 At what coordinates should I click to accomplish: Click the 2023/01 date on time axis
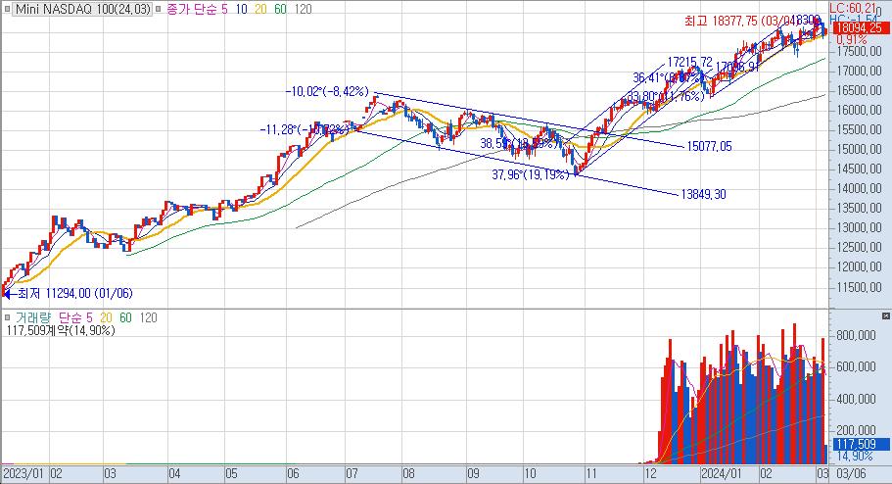[x=23, y=474]
